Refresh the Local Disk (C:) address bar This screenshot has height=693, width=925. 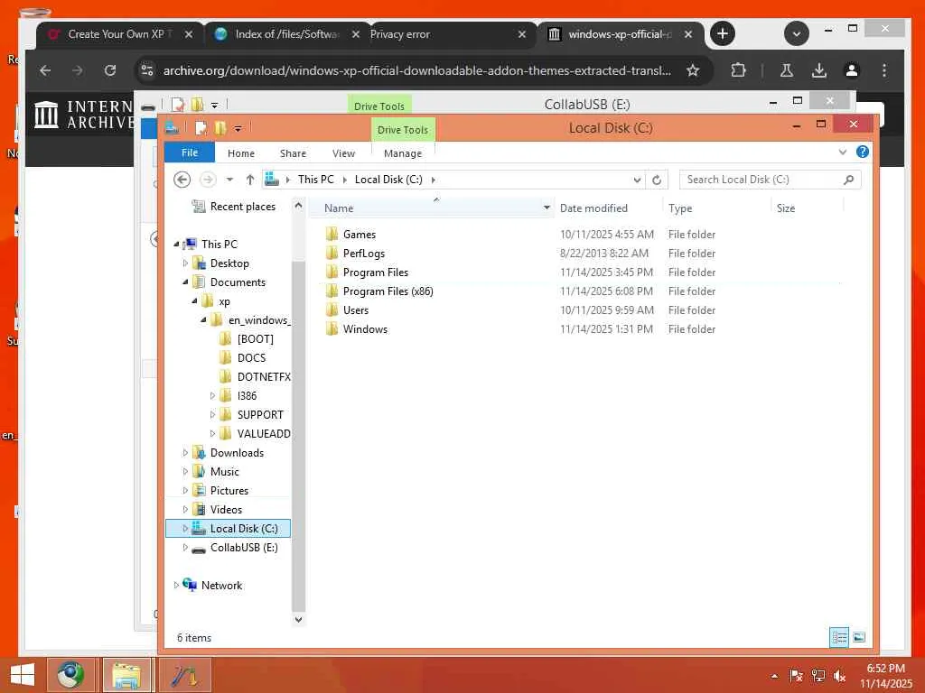(657, 180)
